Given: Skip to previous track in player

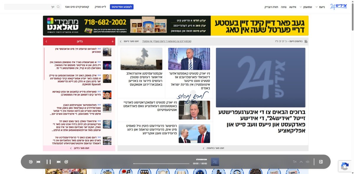Looking at the screenshot, I should [38, 162].
